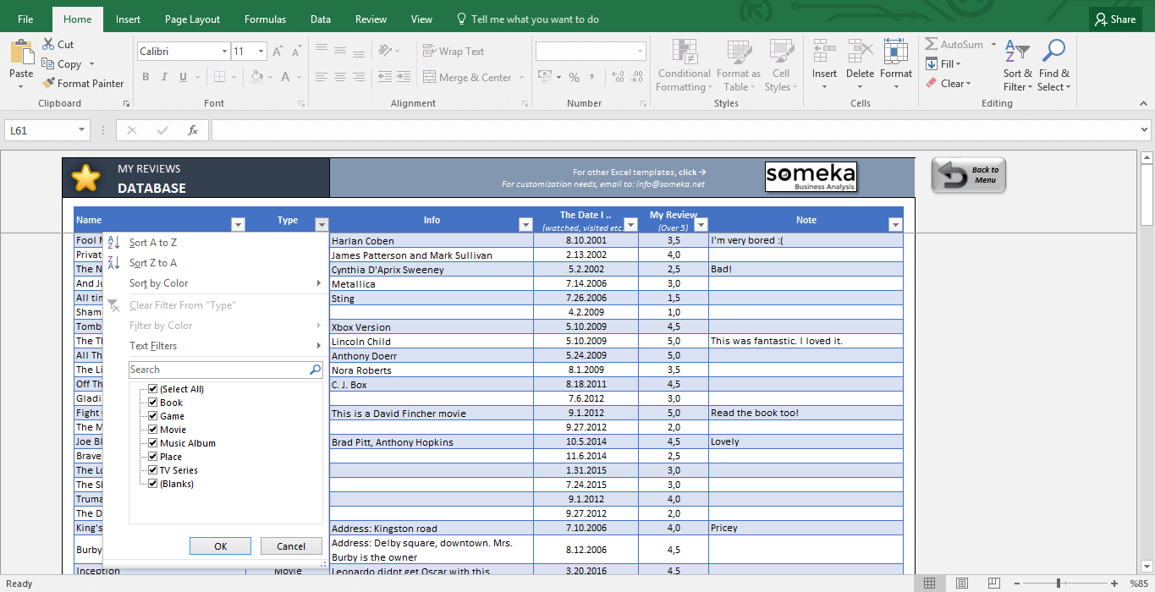Viewport: 1155px width, 592px height.
Task: Select Sort A to Z menu option
Action: (x=153, y=243)
